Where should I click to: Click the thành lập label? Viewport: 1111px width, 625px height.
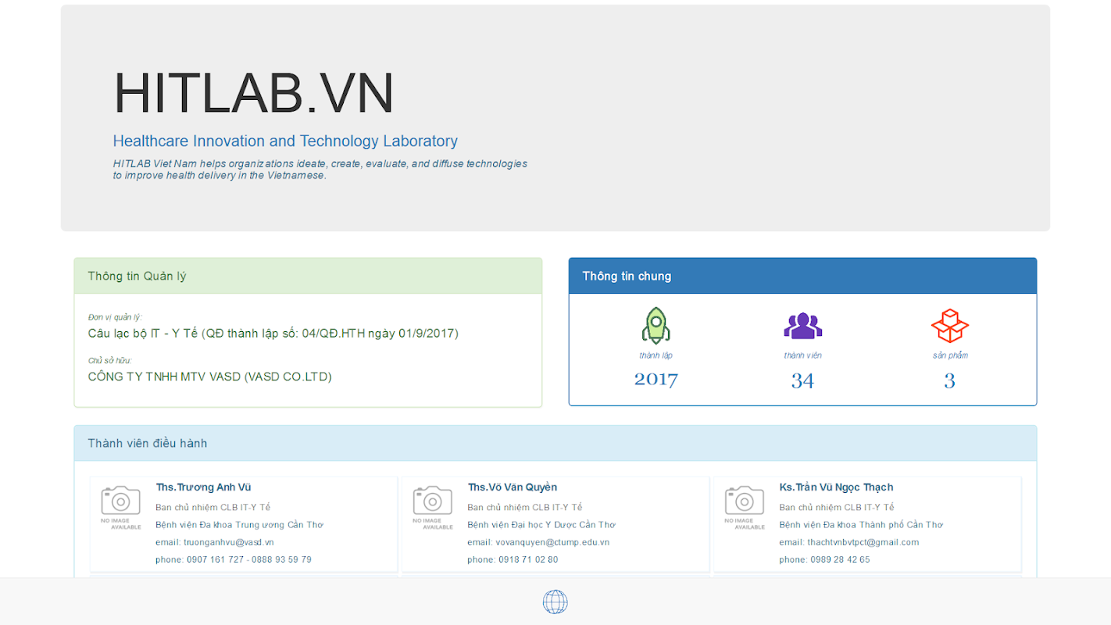[656, 355]
